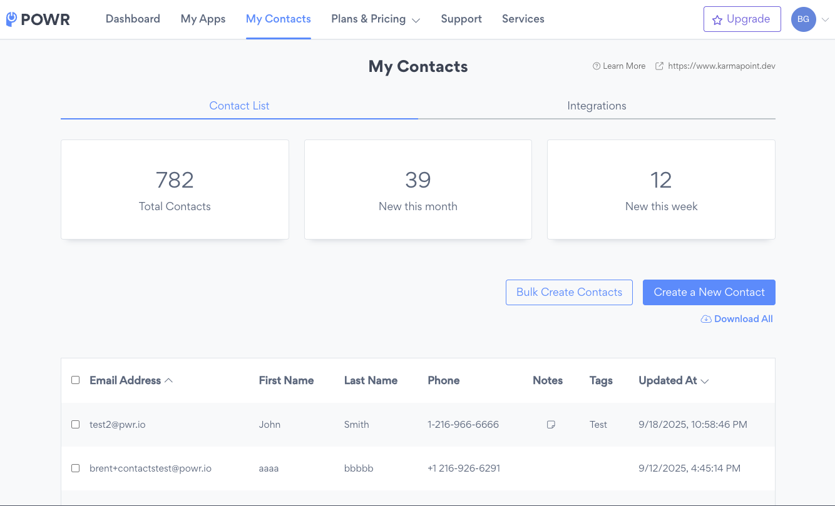This screenshot has width=835, height=506.
Task: Open the account menu chevron
Action: pos(825,20)
